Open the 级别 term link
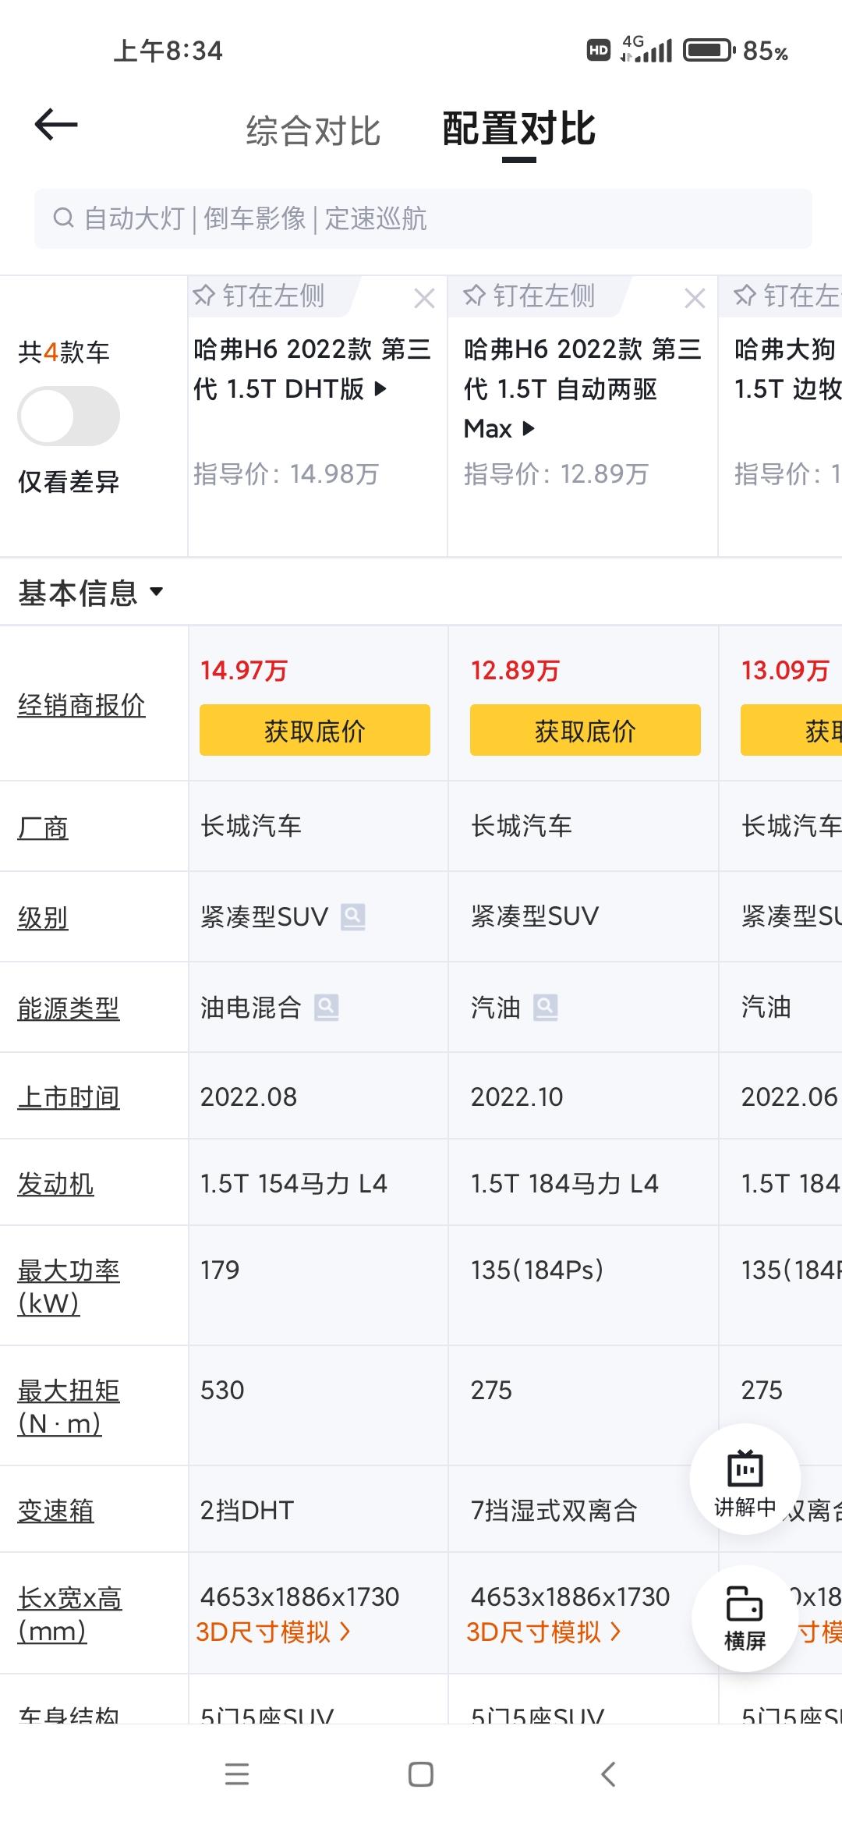 [x=43, y=918]
